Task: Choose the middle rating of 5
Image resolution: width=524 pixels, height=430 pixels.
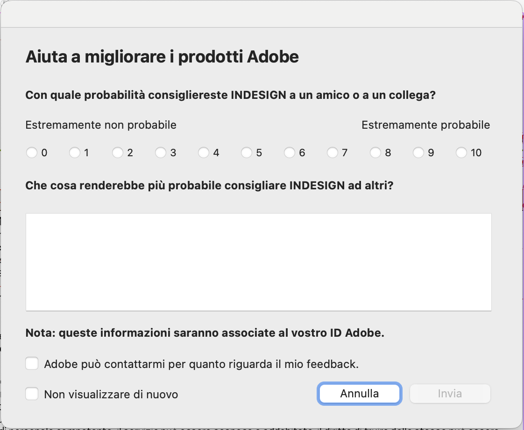Action: pyautogui.click(x=247, y=153)
